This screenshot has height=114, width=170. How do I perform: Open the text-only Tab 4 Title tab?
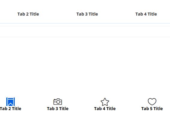click(x=146, y=14)
